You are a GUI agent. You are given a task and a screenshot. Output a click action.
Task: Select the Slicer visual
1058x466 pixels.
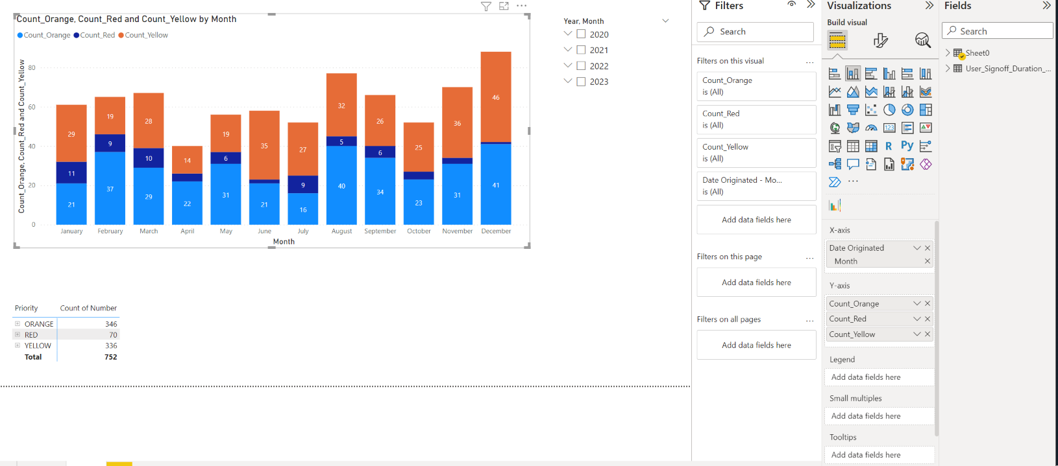835,146
